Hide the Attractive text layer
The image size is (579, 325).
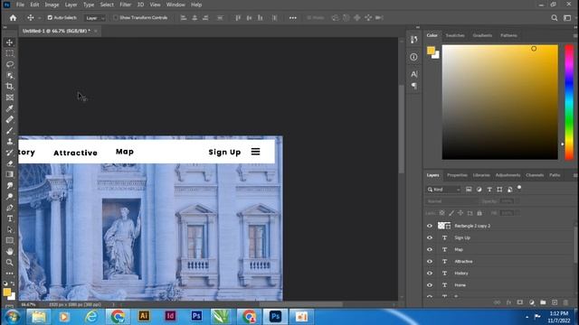430,261
